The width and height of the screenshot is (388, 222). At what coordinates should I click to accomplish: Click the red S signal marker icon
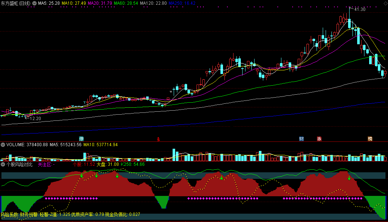[x=158, y=139]
